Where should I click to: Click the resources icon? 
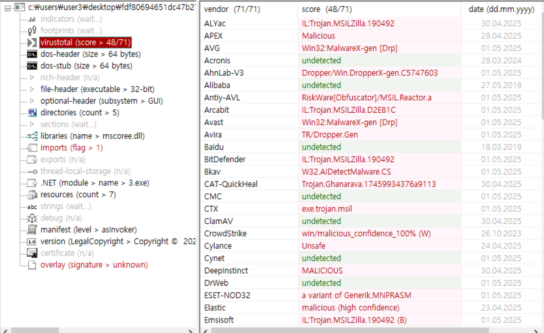tap(32, 195)
